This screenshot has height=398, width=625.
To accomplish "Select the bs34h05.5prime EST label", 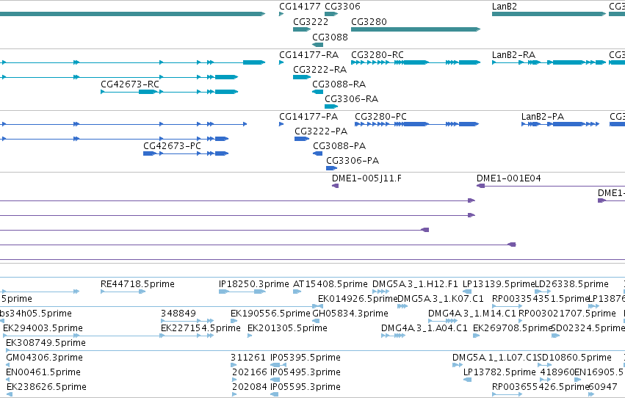I will coord(36,314).
